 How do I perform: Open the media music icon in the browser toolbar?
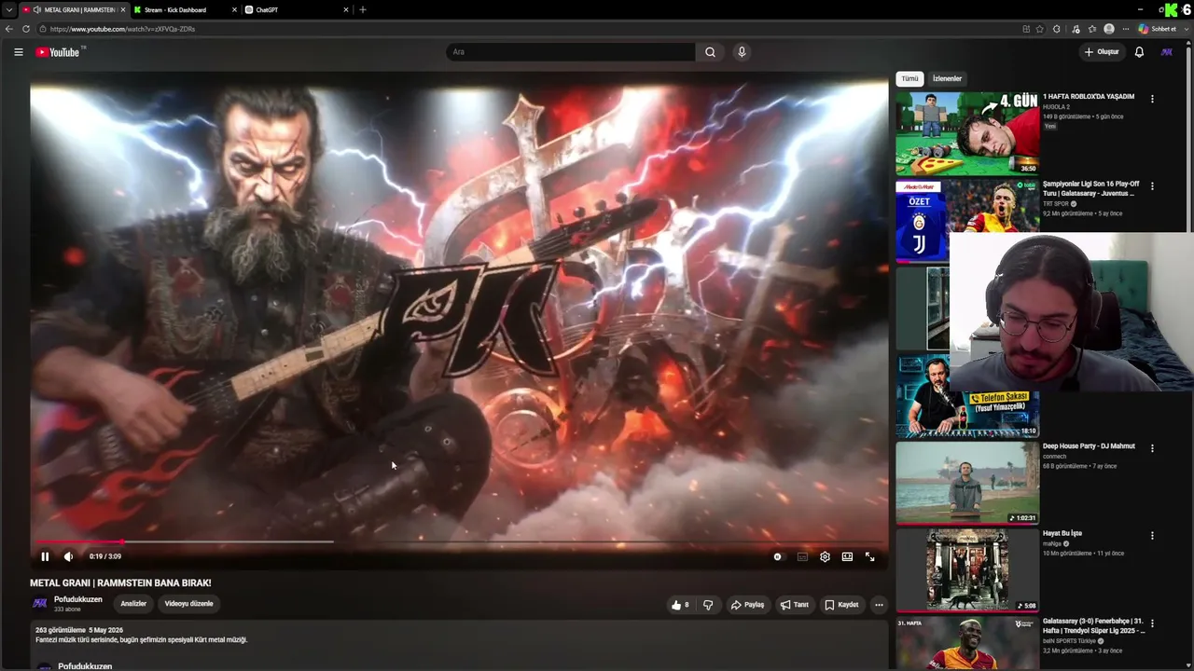click(x=1076, y=29)
